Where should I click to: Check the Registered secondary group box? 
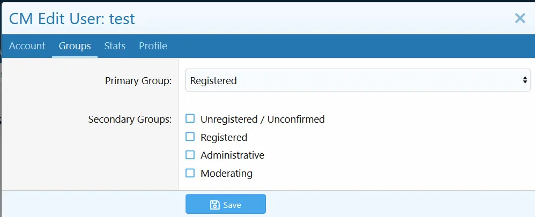pos(190,137)
